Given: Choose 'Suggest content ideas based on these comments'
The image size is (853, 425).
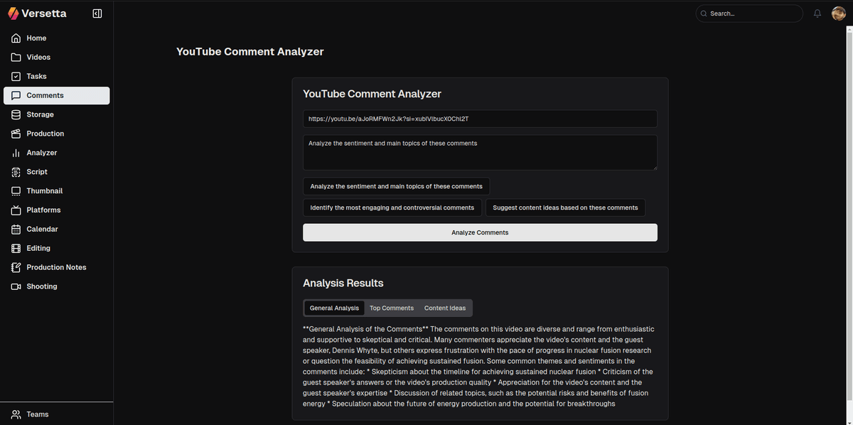Looking at the screenshot, I should [x=565, y=208].
